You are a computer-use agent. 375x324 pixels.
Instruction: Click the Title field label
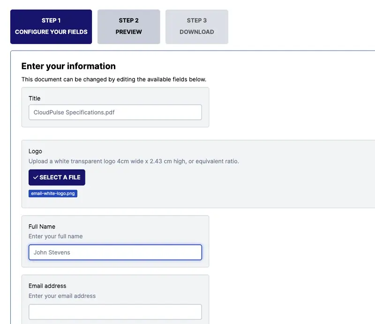[35, 98]
